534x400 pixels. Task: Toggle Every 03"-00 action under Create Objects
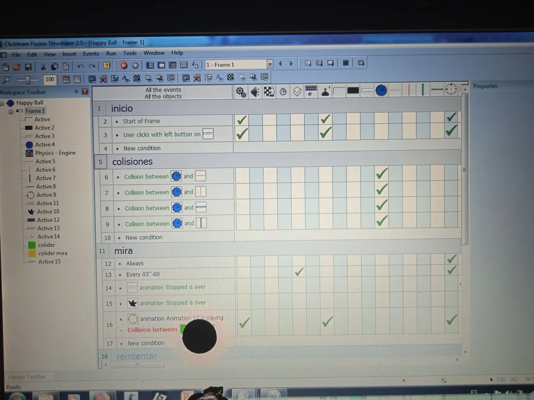[x=299, y=272]
